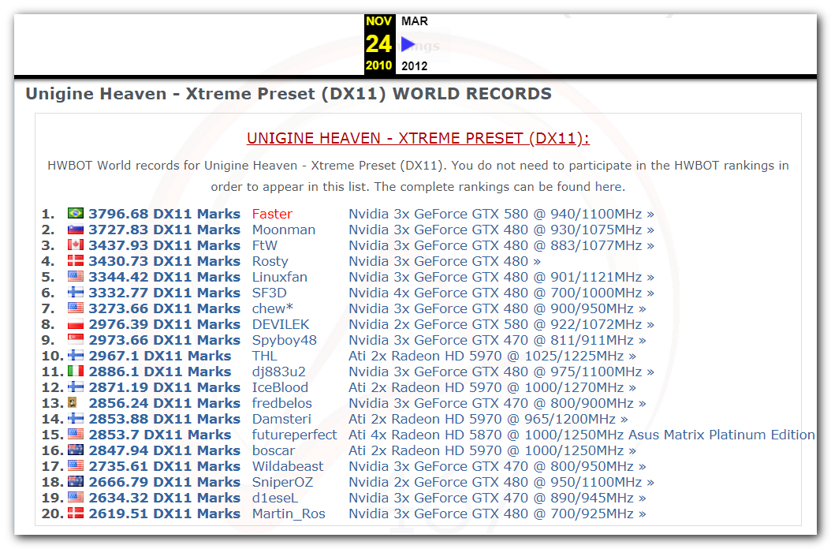Screen dimensions: 831x549
Task: Open user profile Martin_Ros
Action: [289, 514]
